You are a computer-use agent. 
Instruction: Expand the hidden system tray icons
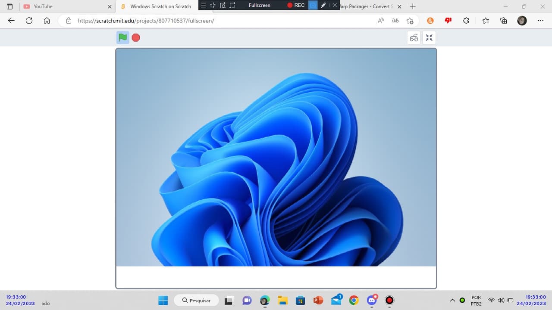tap(452, 300)
